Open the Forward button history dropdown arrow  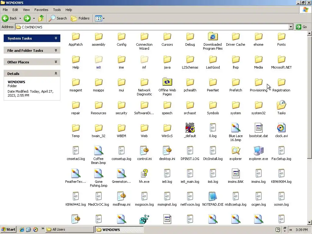pos(34,18)
